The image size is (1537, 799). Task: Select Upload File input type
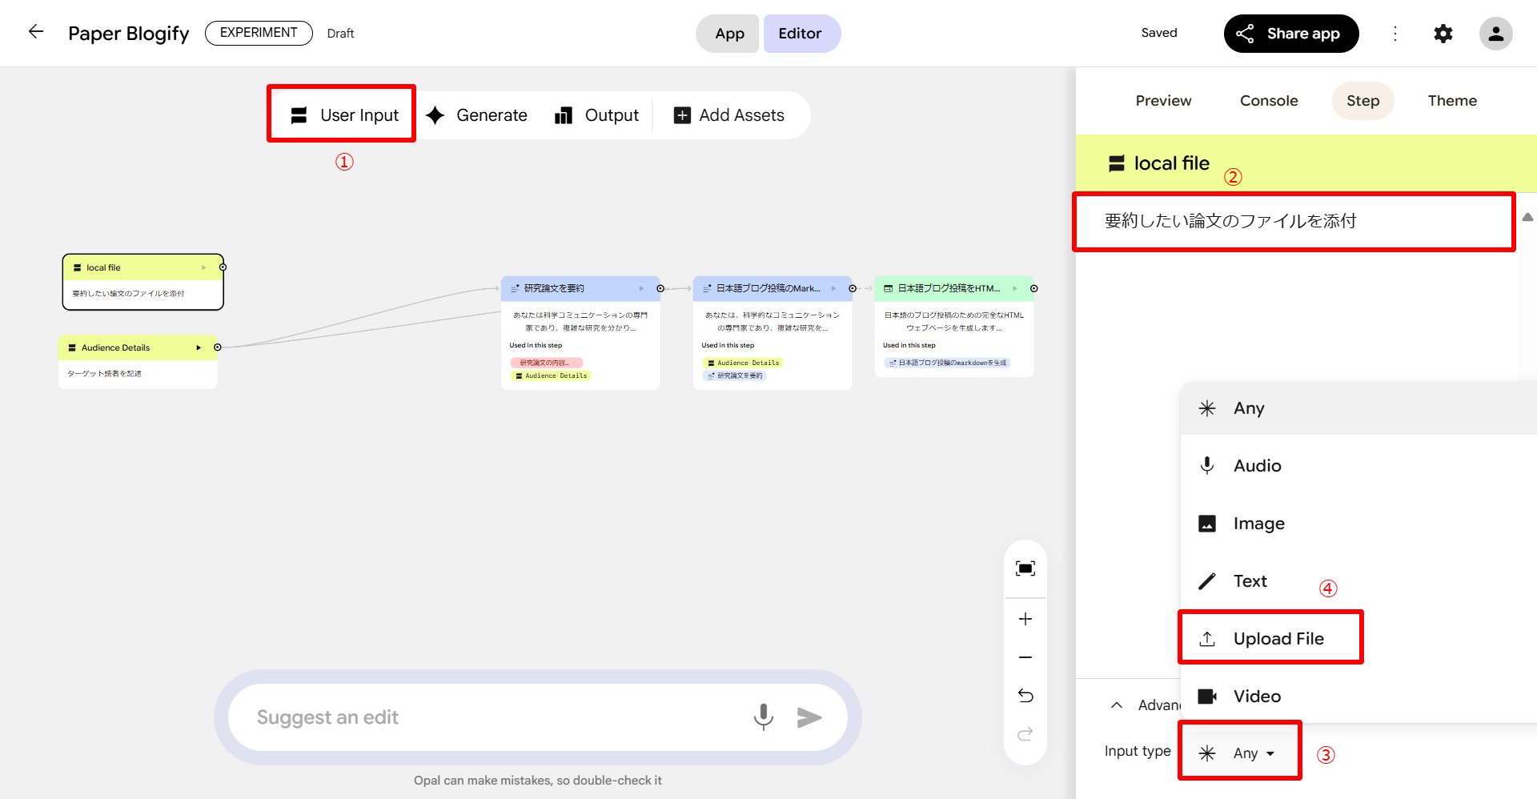[1278, 638]
